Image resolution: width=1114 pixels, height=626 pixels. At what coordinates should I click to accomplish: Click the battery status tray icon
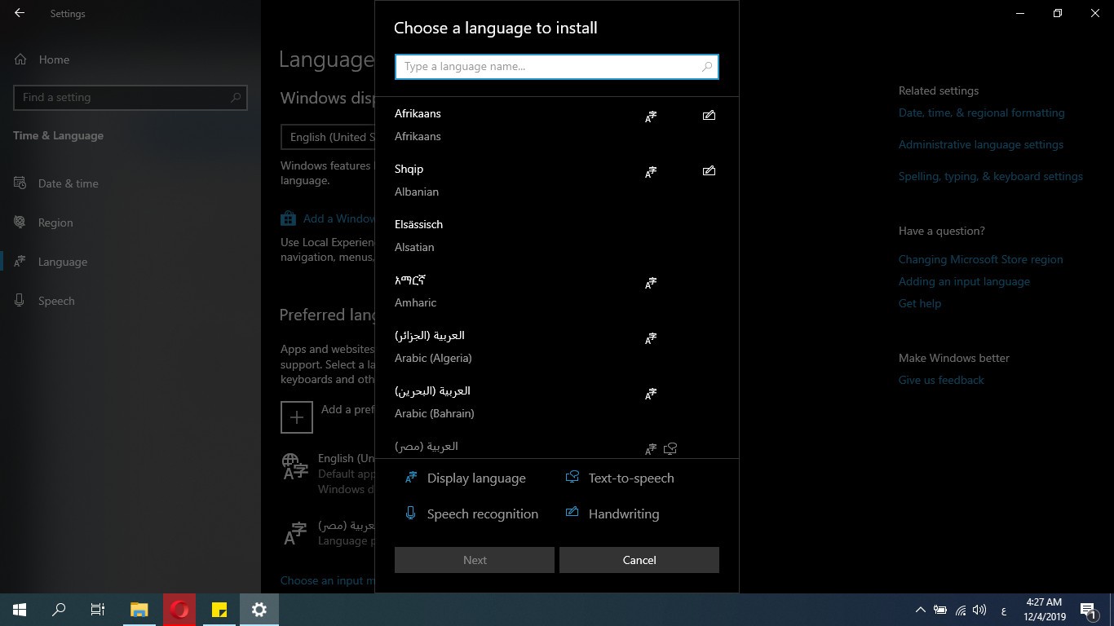(940, 610)
